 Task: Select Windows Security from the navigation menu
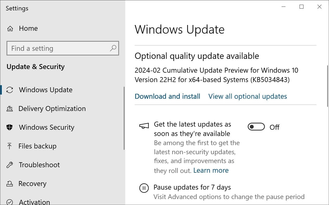(x=46, y=127)
